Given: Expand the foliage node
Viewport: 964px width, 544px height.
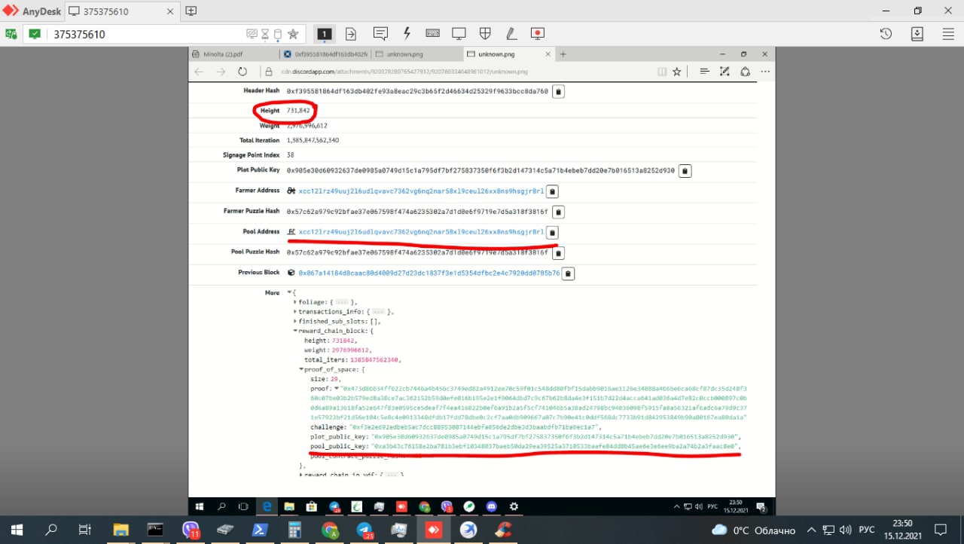Looking at the screenshot, I should 295,302.
